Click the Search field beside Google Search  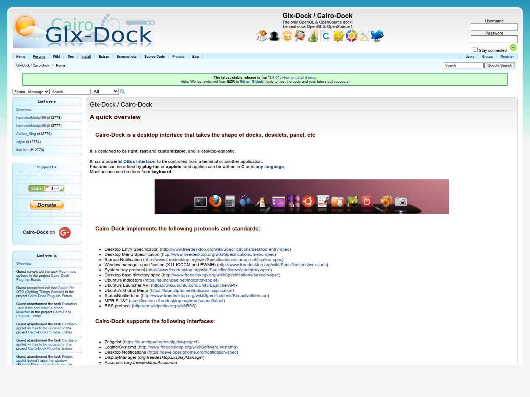pos(464,65)
